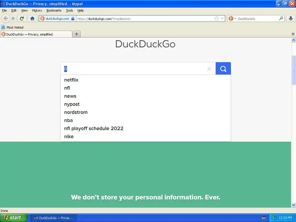296x222 pixels.
Task: Open the Downloads arrow button
Action: (291, 18)
